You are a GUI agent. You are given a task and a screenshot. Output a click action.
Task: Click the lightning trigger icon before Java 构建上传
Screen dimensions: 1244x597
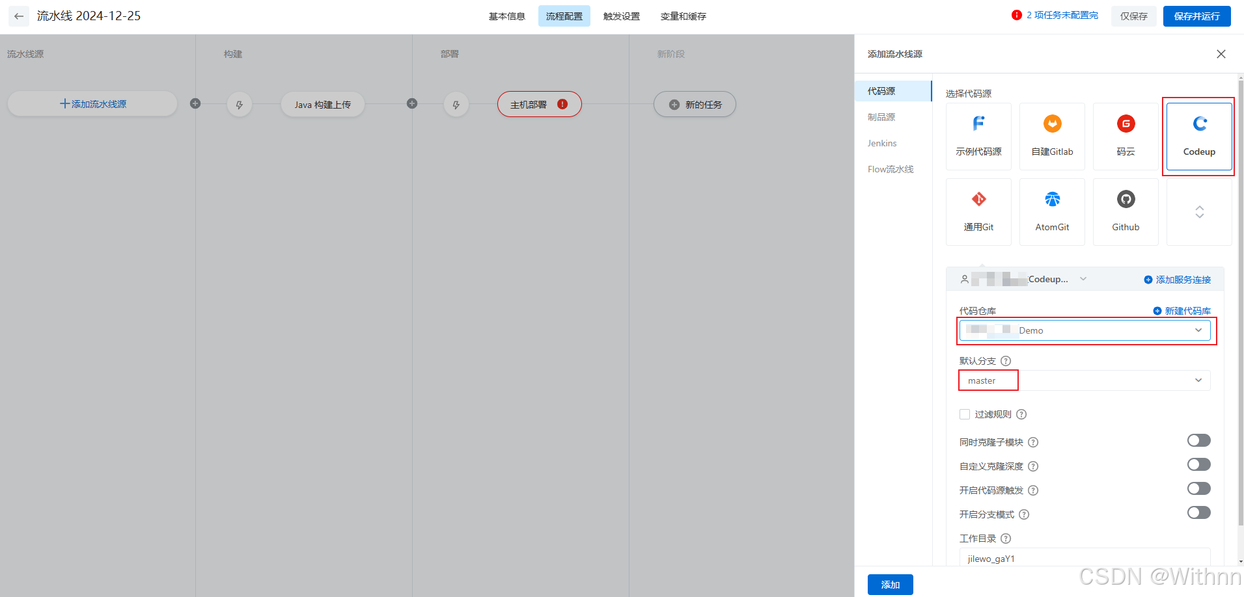[x=239, y=104]
